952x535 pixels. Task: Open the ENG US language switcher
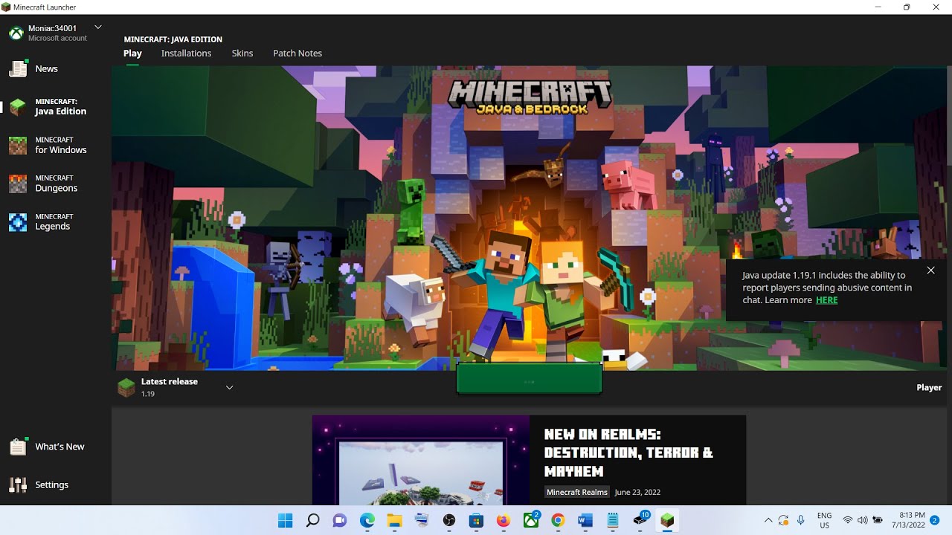[824, 520]
